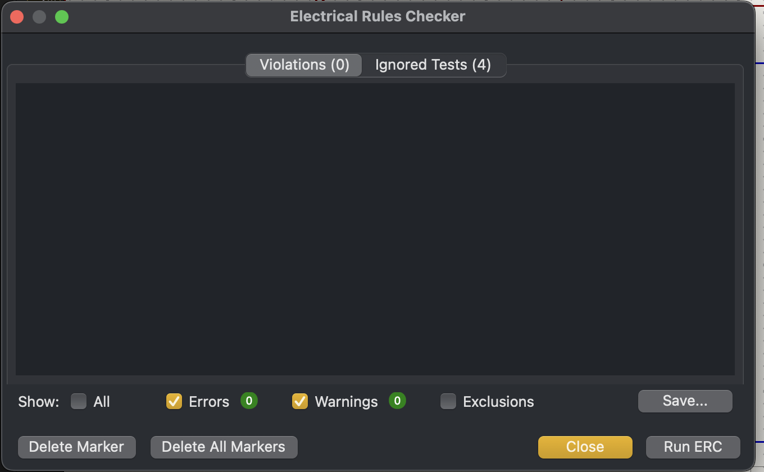Enable the Show All checkbox
Screen dimensions: 764x472
(79, 402)
